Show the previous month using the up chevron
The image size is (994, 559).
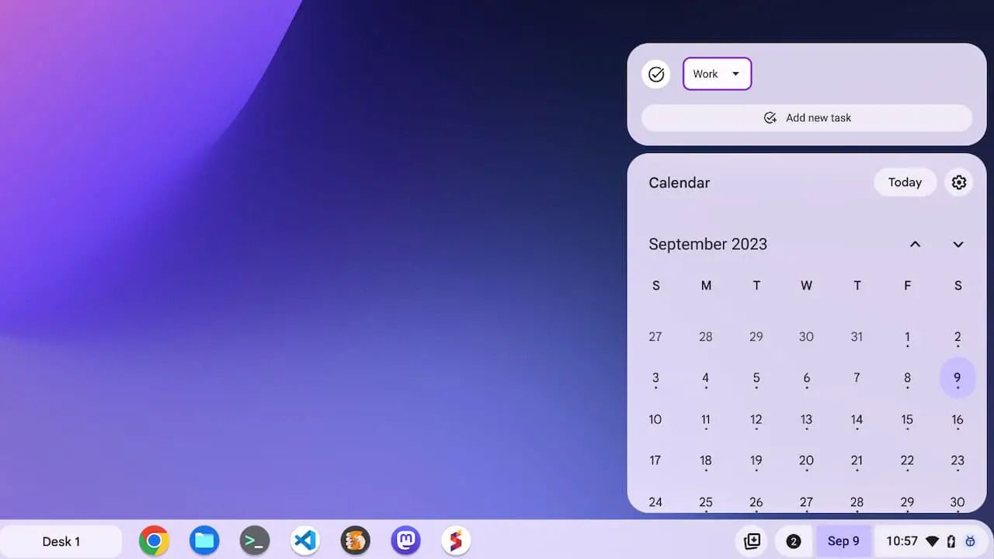pyautogui.click(x=915, y=244)
